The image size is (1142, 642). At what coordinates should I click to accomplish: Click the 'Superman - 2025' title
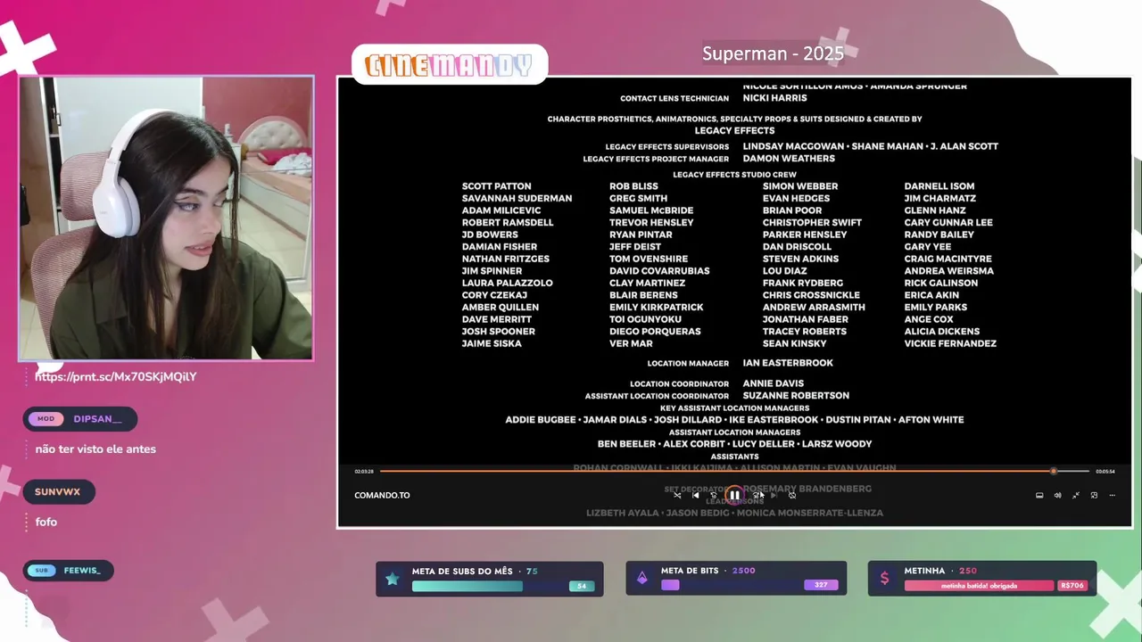[773, 53]
